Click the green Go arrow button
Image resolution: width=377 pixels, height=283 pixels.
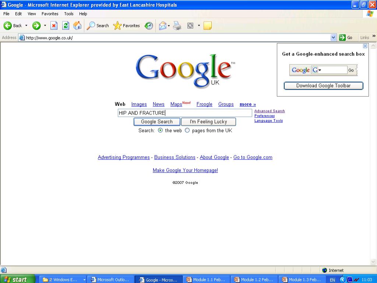342,38
